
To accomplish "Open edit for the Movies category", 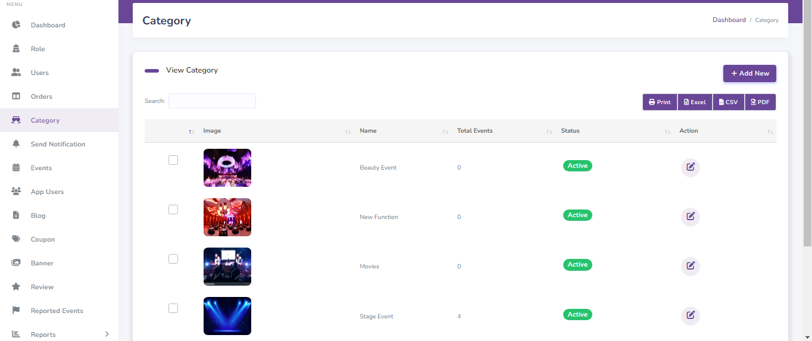I will (691, 266).
